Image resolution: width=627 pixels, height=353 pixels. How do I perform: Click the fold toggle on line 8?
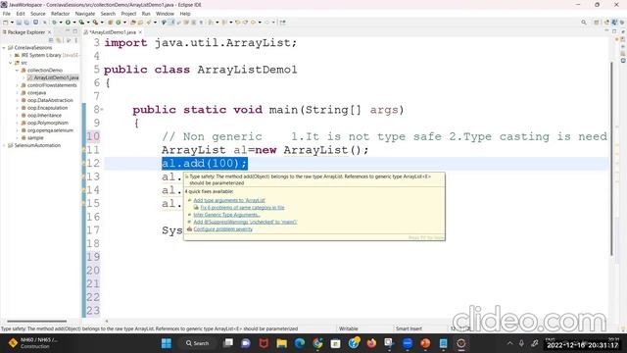point(102,109)
